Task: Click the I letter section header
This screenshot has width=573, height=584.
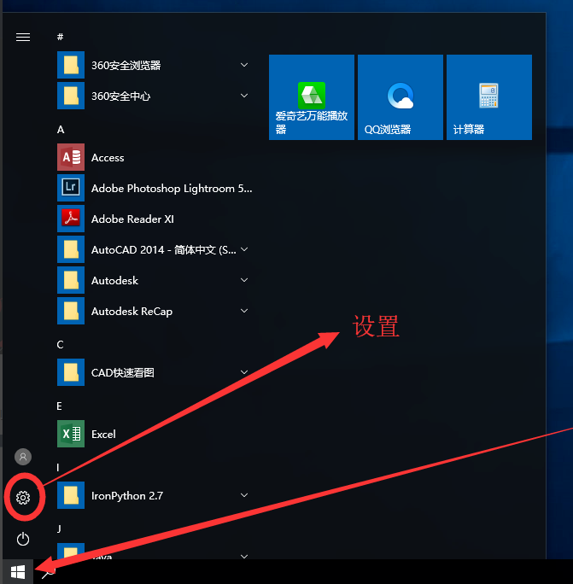Action: pyautogui.click(x=58, y=467)
